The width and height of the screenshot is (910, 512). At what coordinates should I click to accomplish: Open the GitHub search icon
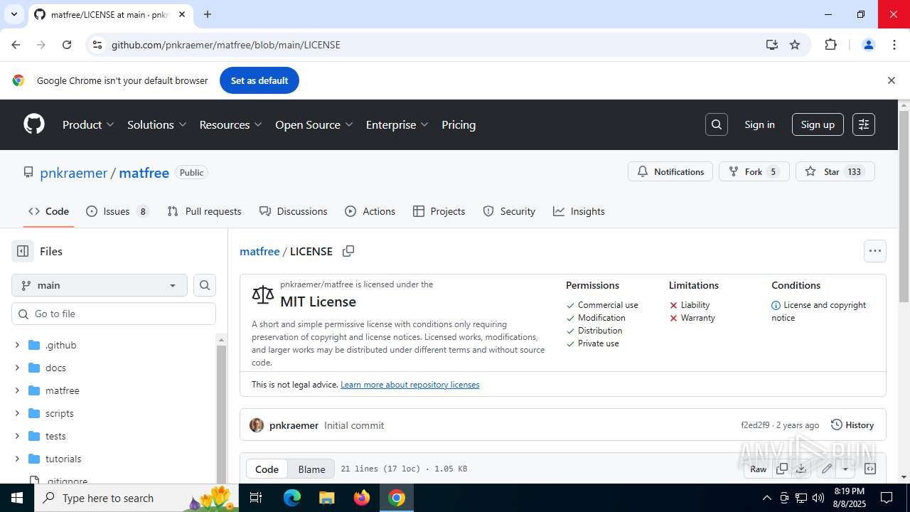tap(717, 124)
